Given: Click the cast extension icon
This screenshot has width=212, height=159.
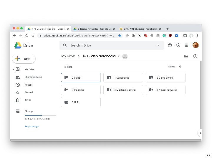Looking at the screenshot, I should (185, 36).
